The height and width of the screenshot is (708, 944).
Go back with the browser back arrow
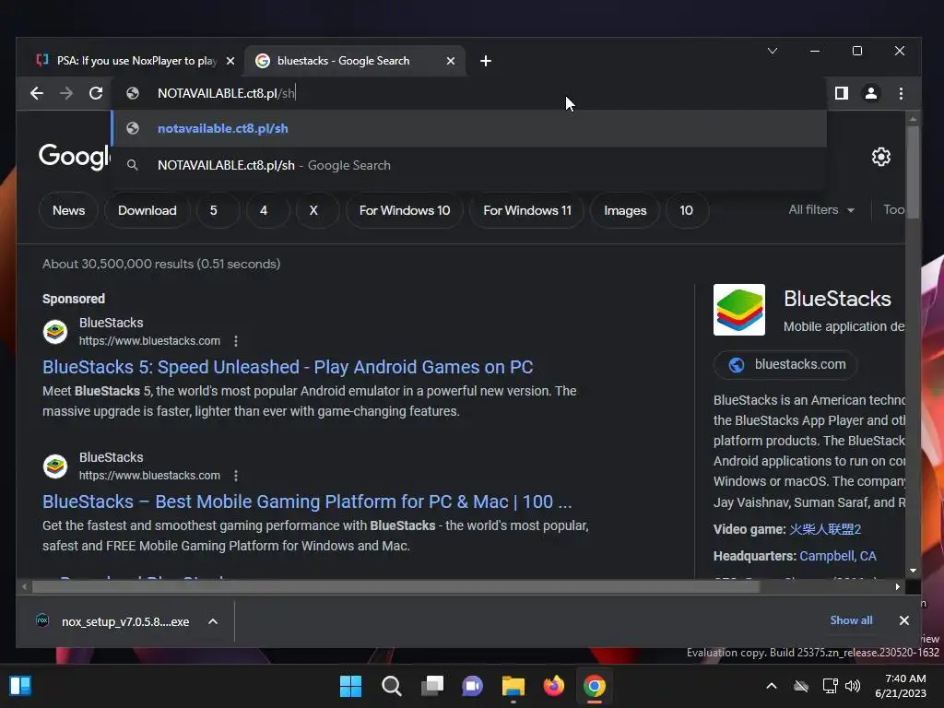pos(37,93)
